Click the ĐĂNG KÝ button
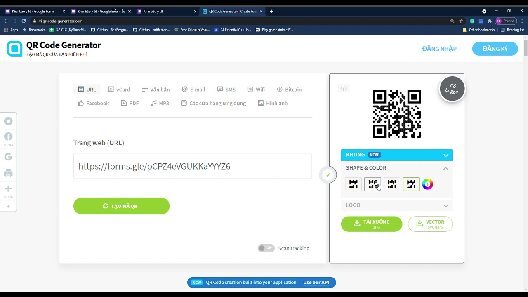The width and height of the screenshot is (528, 297). [x=495, y=49]
